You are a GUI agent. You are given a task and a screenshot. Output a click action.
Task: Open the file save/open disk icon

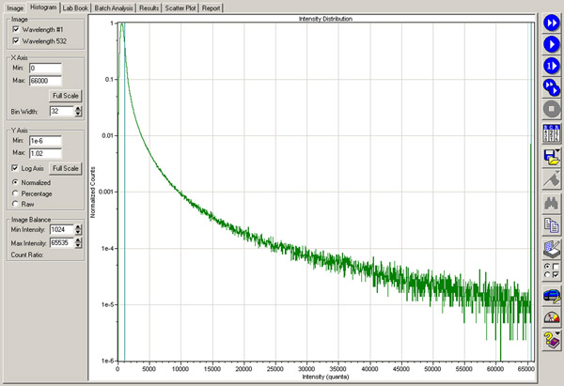click(550, 157)
